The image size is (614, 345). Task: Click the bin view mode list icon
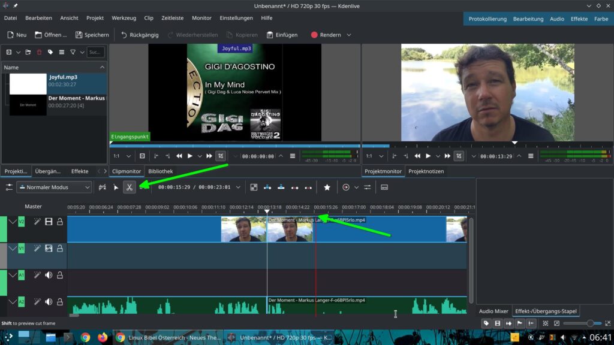(x=62, y=52)
